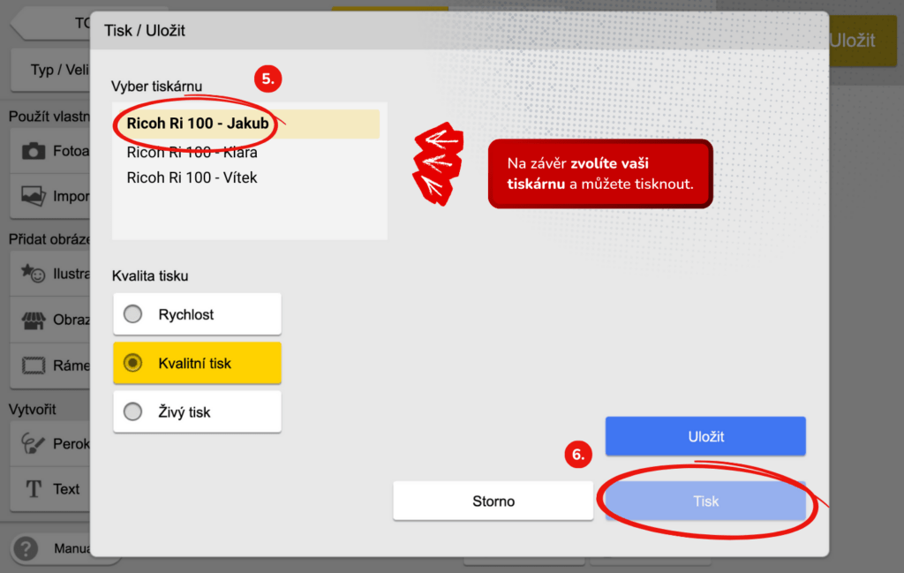Pick Ricoh Ri 100 - Vítek printer
Screen dimensions: 904x573
(192, 177)
